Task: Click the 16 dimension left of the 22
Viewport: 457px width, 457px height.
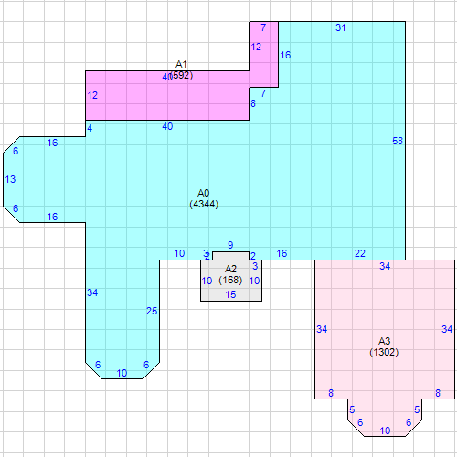Action: (282, 253)
